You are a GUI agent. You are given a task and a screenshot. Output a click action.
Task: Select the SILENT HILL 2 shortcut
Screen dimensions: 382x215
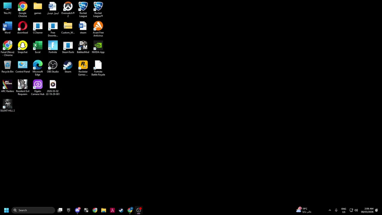7,106
